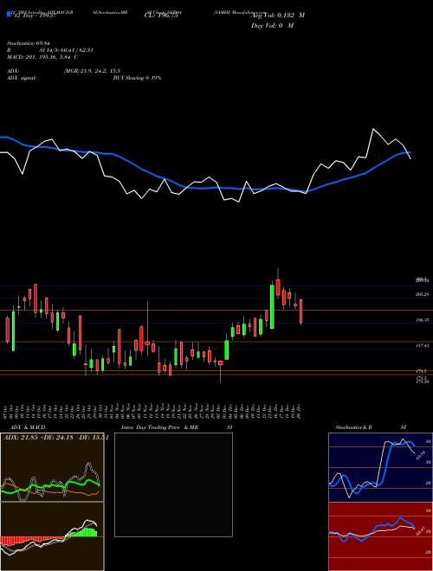This screenshot has height=571, width=433.
Task: Click the first date label 07 Oct
Action: [x=7, y=410]
